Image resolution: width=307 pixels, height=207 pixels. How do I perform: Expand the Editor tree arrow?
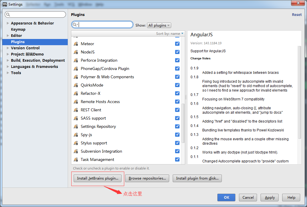pyautogui.click(x=8, y=35)
